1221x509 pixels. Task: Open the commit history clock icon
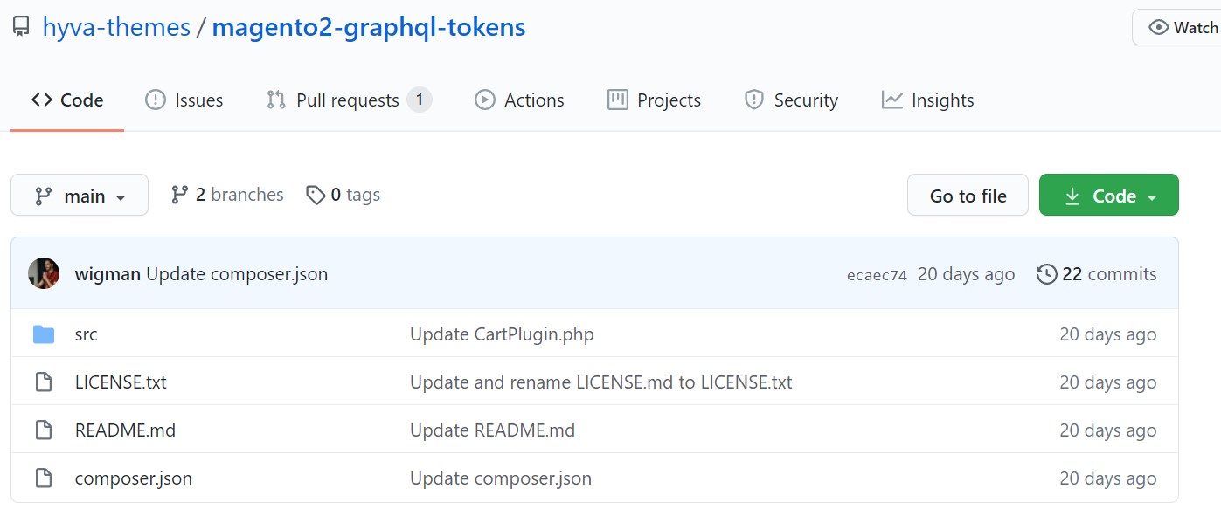tap(1046, 274)
